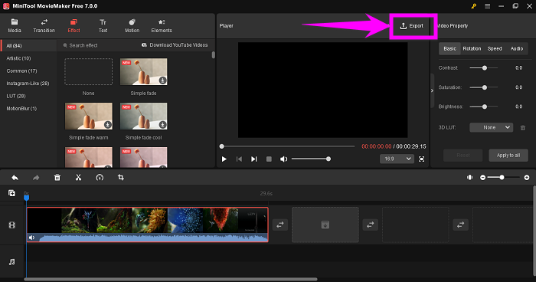The image size is (536, 282).
Task: Select the Simple fade effect thumbnail
Action: [x=144, y=71]
